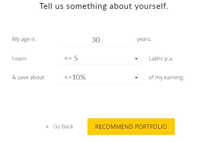Open the income dropdown arrow for Lakhs
198x142 pixels.
[136, 59]
